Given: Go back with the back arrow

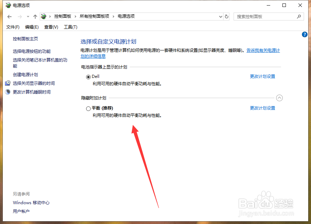Looking at the screenshot, I should [9, 17].
